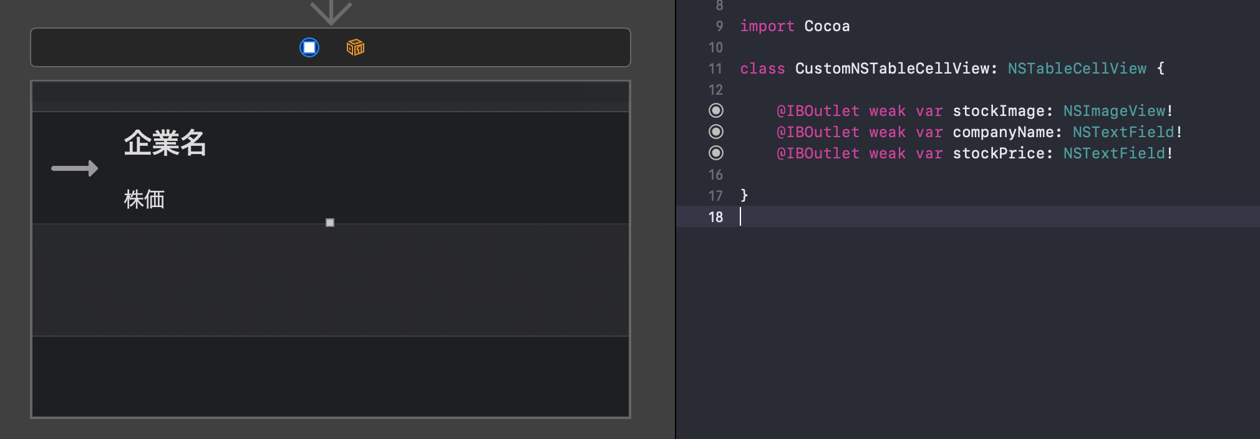The height and width of the screenshot is (439, 1260).
Task: Click the word Cocoa in the import line
Action: [x=826, y=26]
